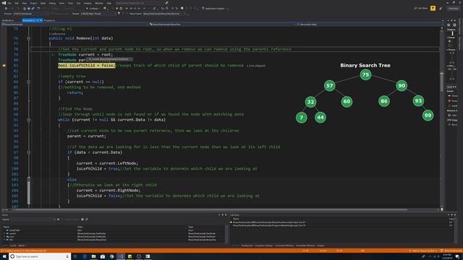Open the Tools menu
Viewport: 463px width, 260px height.
point(70,3)
